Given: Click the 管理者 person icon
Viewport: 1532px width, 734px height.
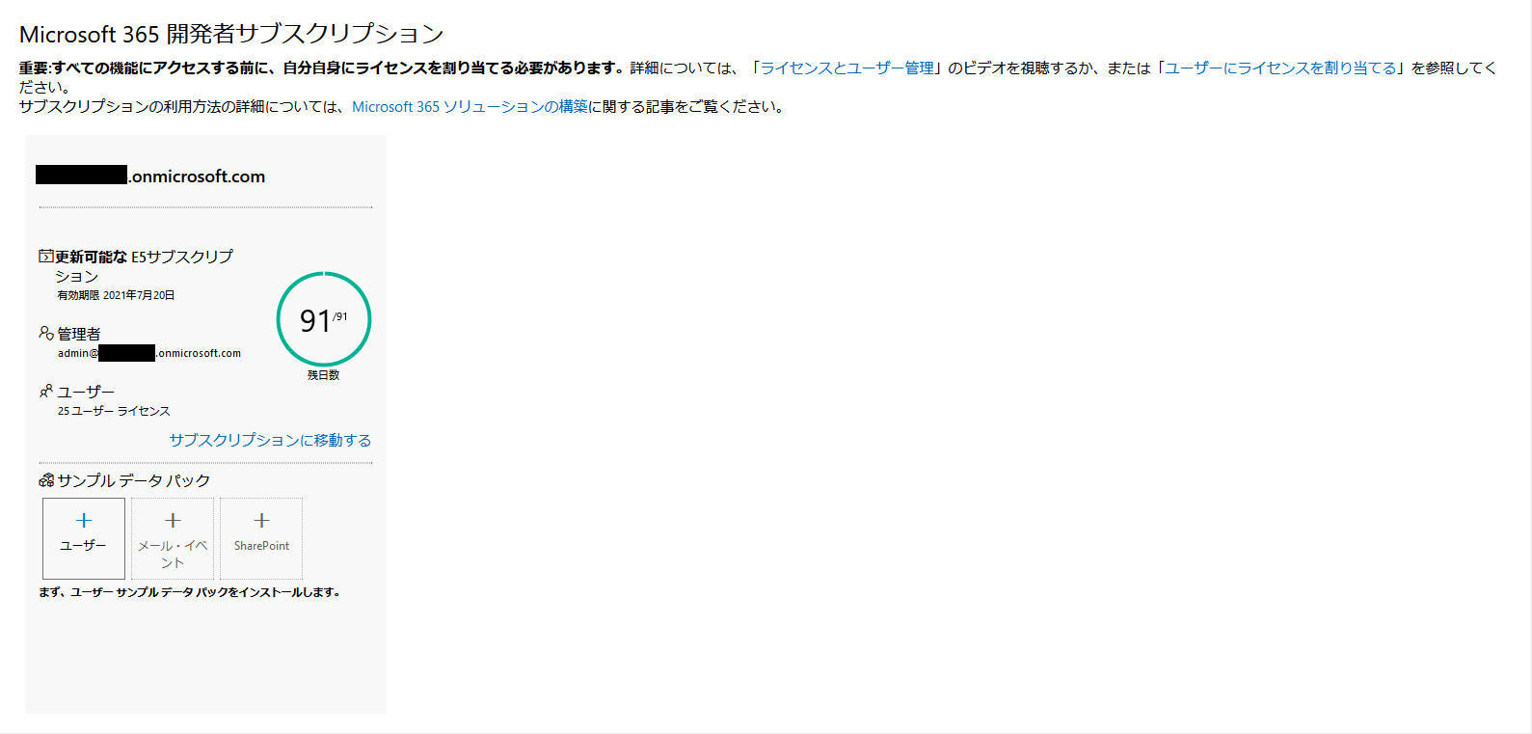Looking at the screenshot, I should (x=45, y=333).
